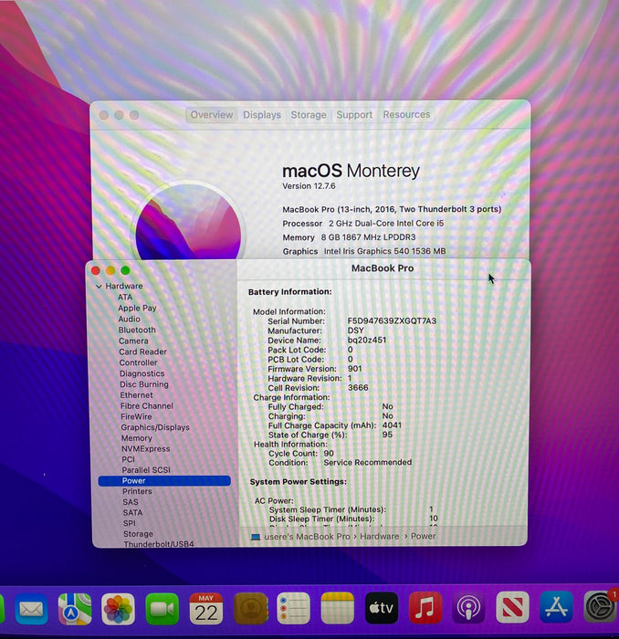Select Camera in the sidebar
Viewport: 619px width, 639px height.
click(133, 341)
